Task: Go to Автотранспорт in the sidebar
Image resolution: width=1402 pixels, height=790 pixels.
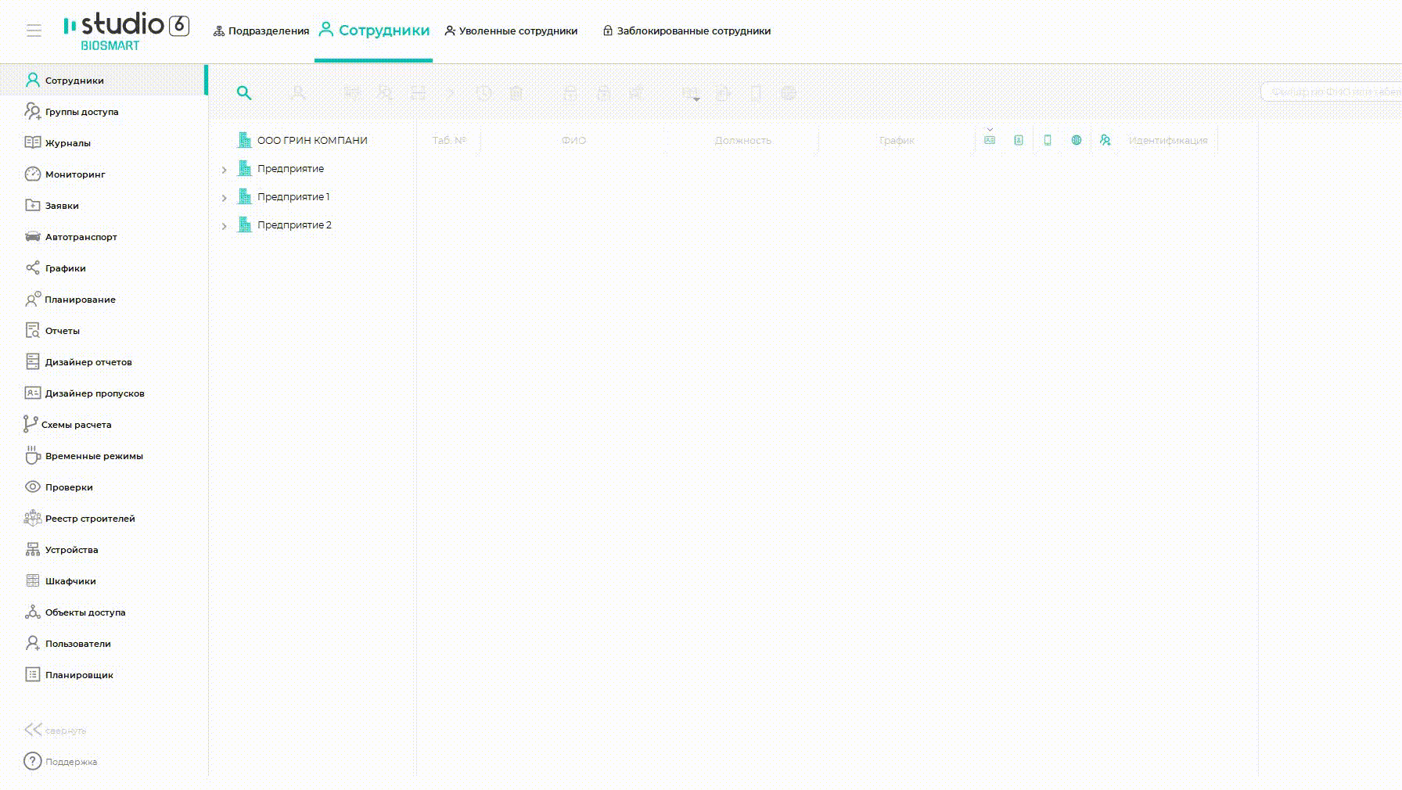Action: [x=81, y=237]
